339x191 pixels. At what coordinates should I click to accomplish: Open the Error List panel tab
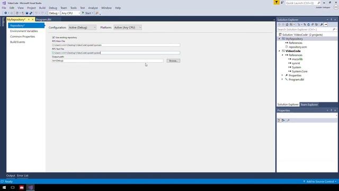click(23, 176)
